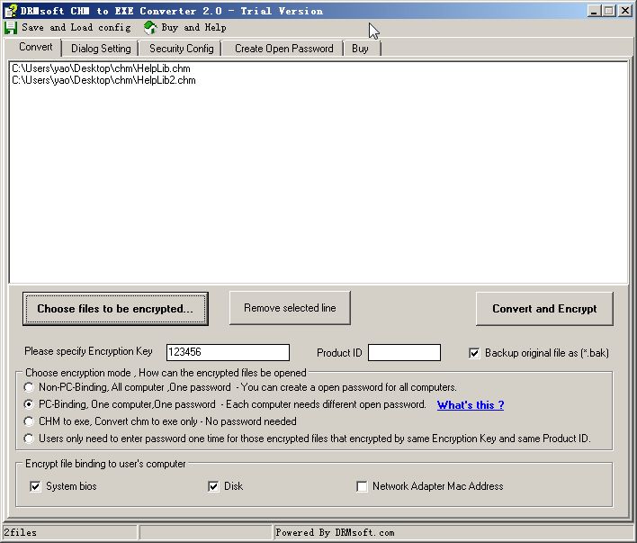
Task: Click Convert and Encrypt button
Action: [x=544, y=309]
